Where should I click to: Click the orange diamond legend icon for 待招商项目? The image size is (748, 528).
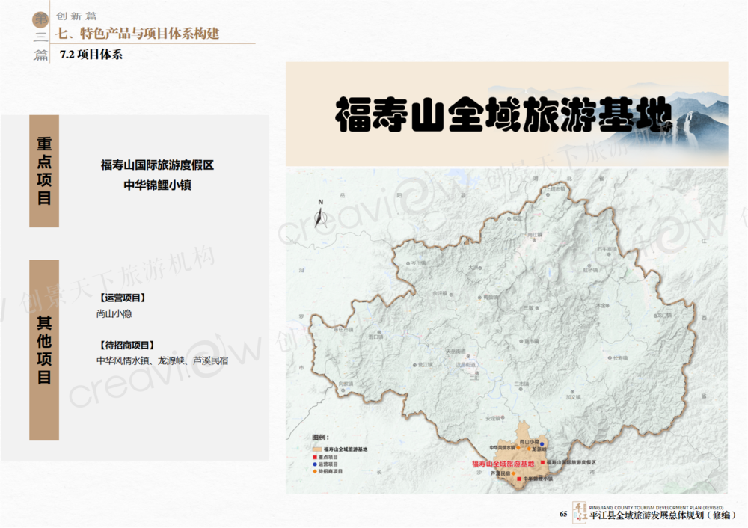(x=316, y=472)
